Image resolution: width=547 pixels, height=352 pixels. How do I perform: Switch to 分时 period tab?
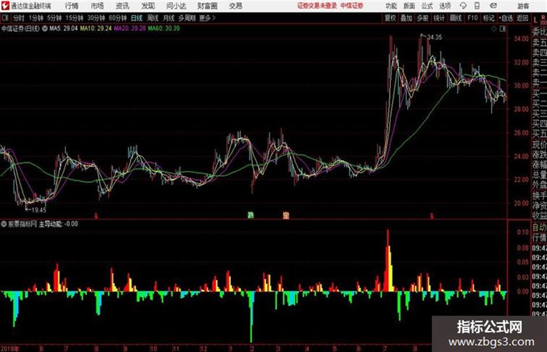pos(19,18)
